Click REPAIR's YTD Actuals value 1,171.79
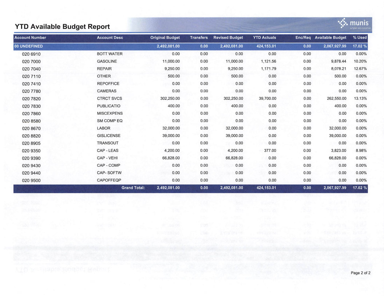Screen dimensions: 384x296 coord(268,69)
